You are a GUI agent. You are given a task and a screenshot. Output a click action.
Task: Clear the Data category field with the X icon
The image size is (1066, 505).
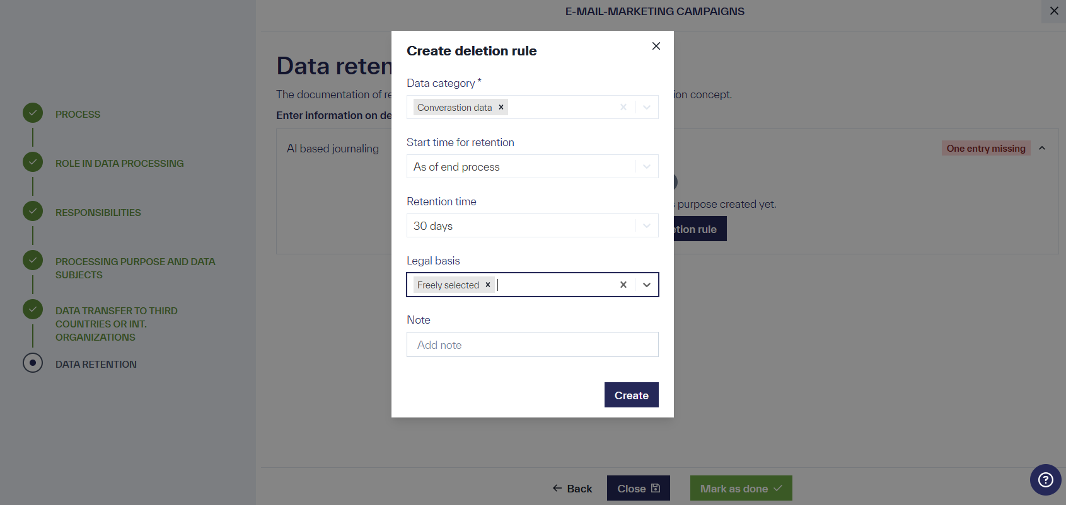click(x=623, y=107)
